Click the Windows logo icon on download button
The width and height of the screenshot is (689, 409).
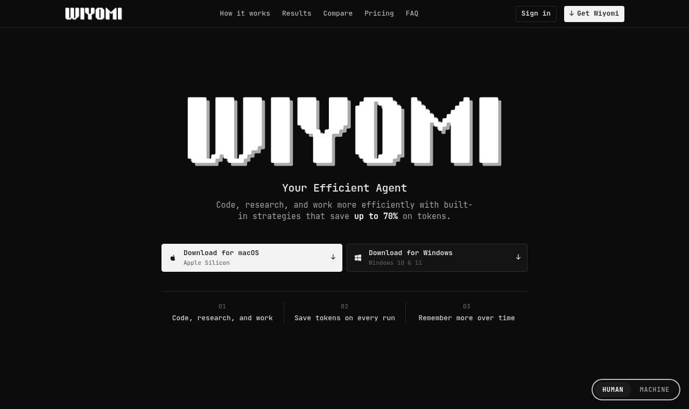pyautogui.click(x=358, y=258)
